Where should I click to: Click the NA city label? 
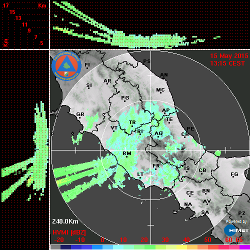188,204
